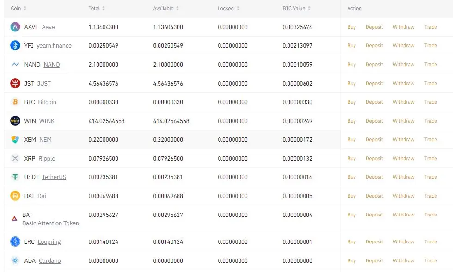This screenshot has height=272, width=453.
Task: Open the NEM coin name link
Action: pyautogui.click(x=45, y=140)
